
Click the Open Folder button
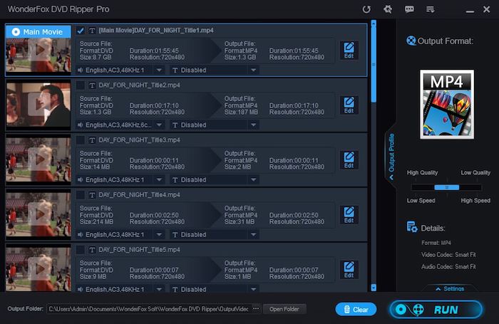point(284,309)
